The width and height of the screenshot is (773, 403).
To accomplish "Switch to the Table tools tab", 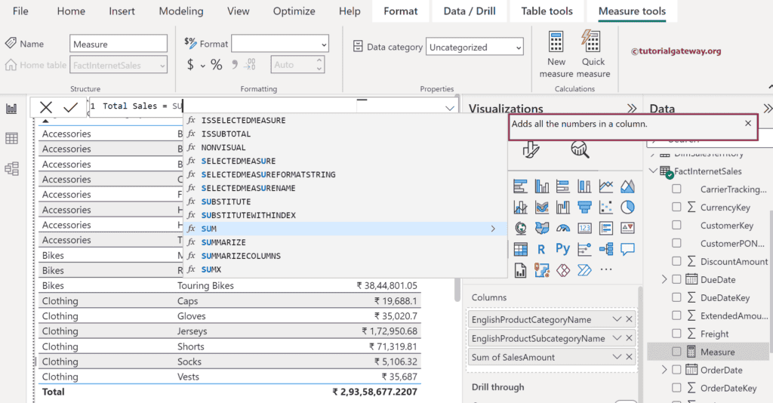I will click(547, 11).
